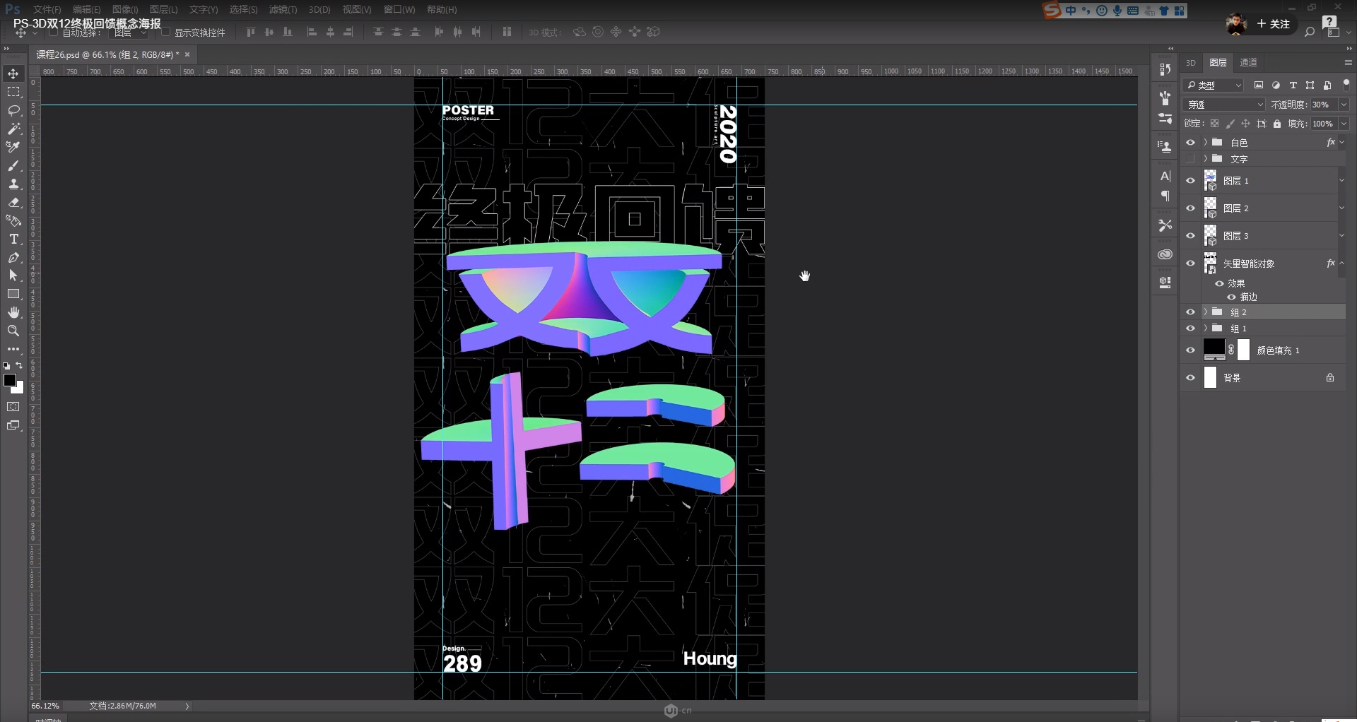Hide the 背景 layer
The height and width of the screenshot is (722, 1357).
point(1190,378)
